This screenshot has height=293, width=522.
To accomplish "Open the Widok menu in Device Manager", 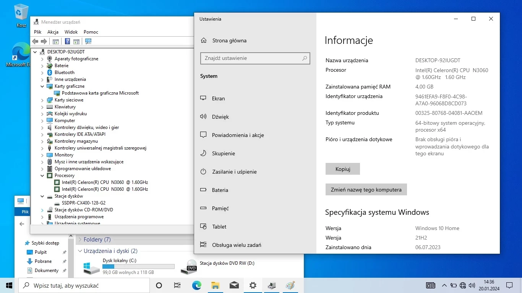I will tap(71, 32).
